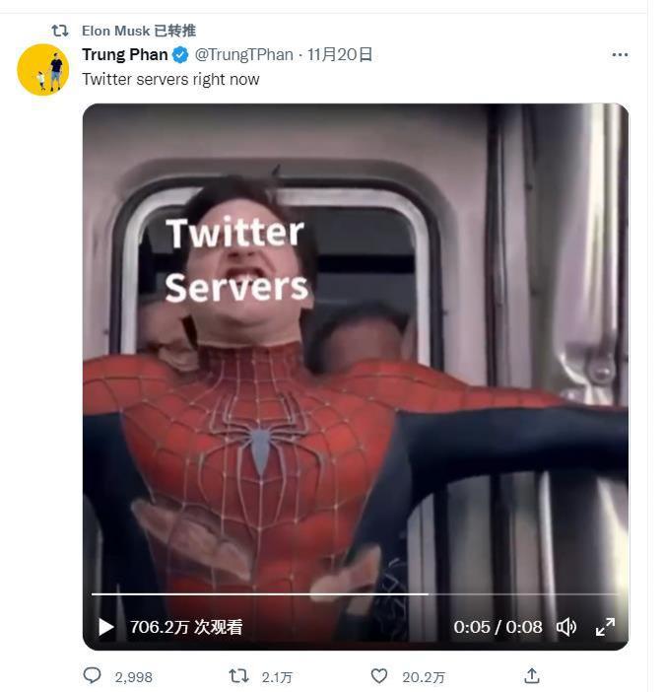Click the retweet icon beside Elon Musk
Viewport: 665px width, 692px height.
(60, 31)
